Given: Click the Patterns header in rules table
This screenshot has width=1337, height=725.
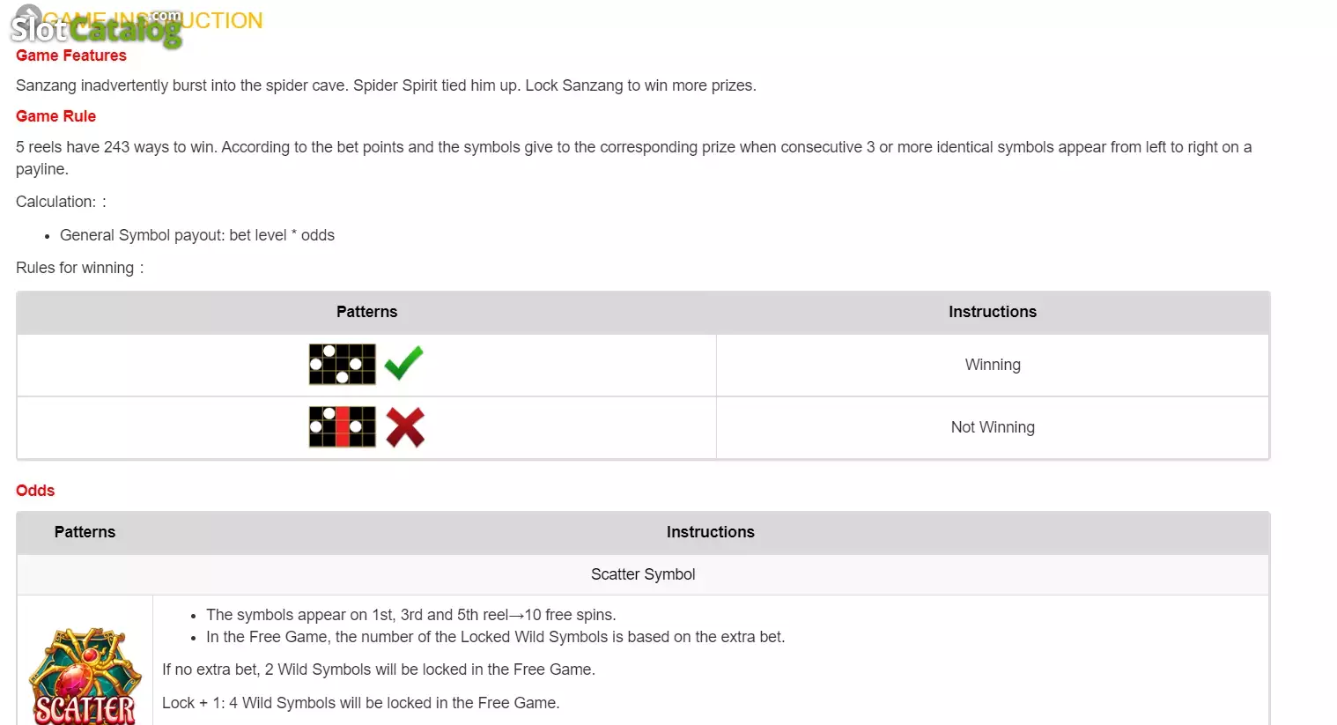Looking at the screenshot, I should pos(366,312).
